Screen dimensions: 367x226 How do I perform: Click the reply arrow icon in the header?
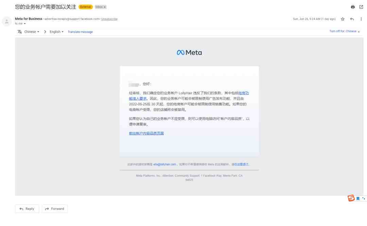pyautogui.click(x=352, y=19)
